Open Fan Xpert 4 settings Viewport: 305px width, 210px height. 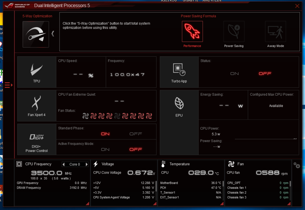pos(37,105)
